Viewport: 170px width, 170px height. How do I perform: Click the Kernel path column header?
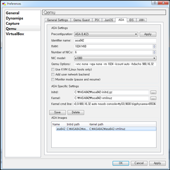coord(122,124)
